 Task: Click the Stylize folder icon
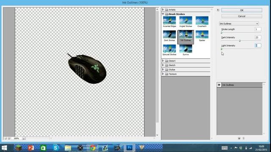click(166, 69)
